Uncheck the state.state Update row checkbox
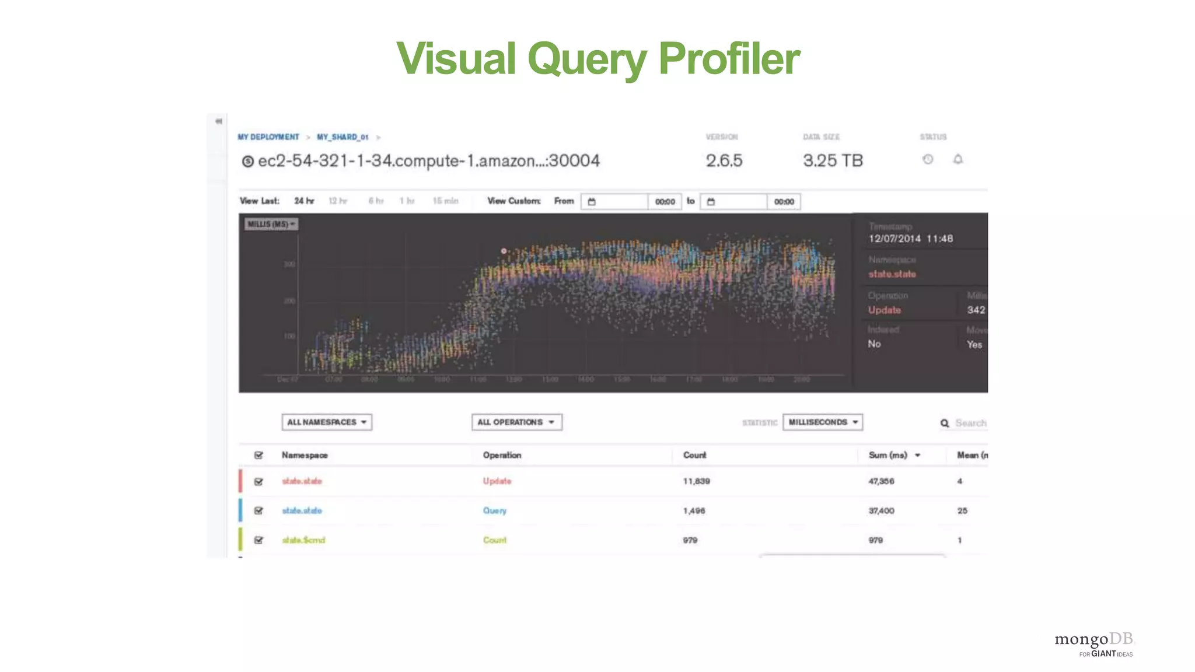The height and width of the screenshot is (672, 1195). [258, 481]
